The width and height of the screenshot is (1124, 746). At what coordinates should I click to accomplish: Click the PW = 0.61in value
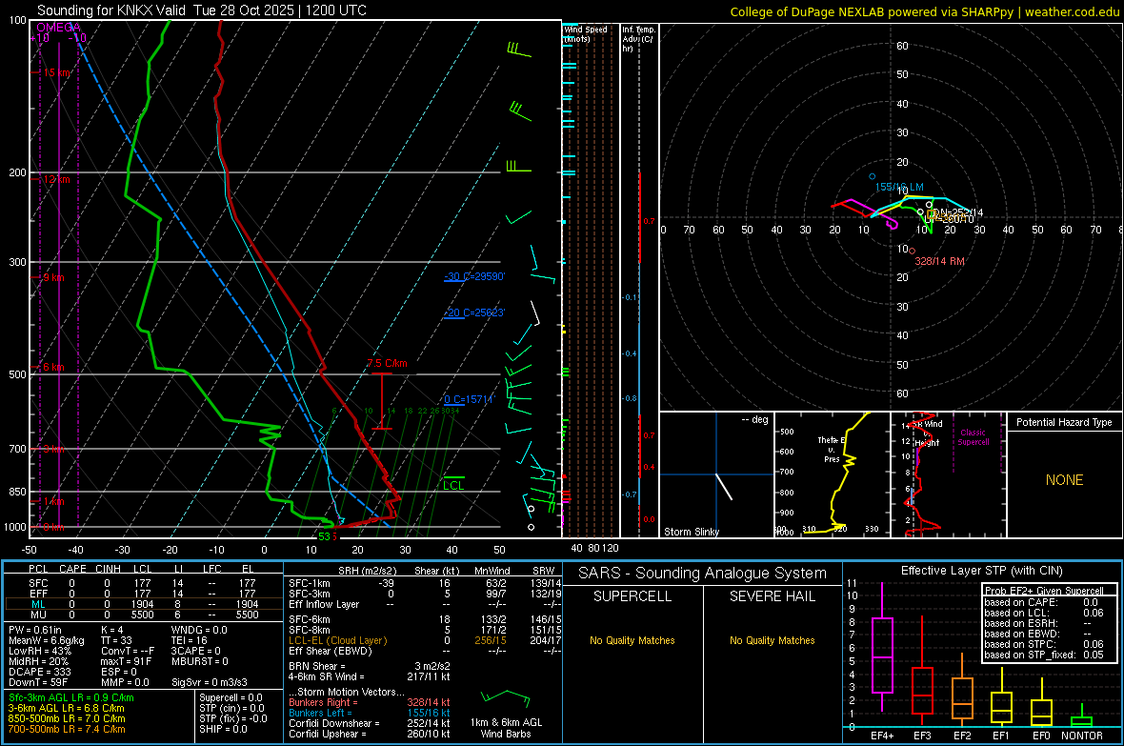(x=39, y=630)
